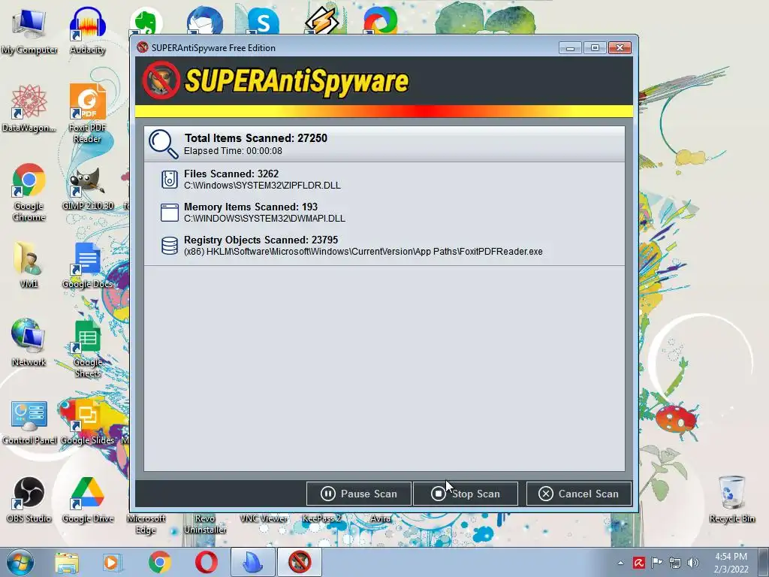Select the Revo Uninstaller desktop label
Viewport: 769px width, 577px height.
[x=204, y=524]
